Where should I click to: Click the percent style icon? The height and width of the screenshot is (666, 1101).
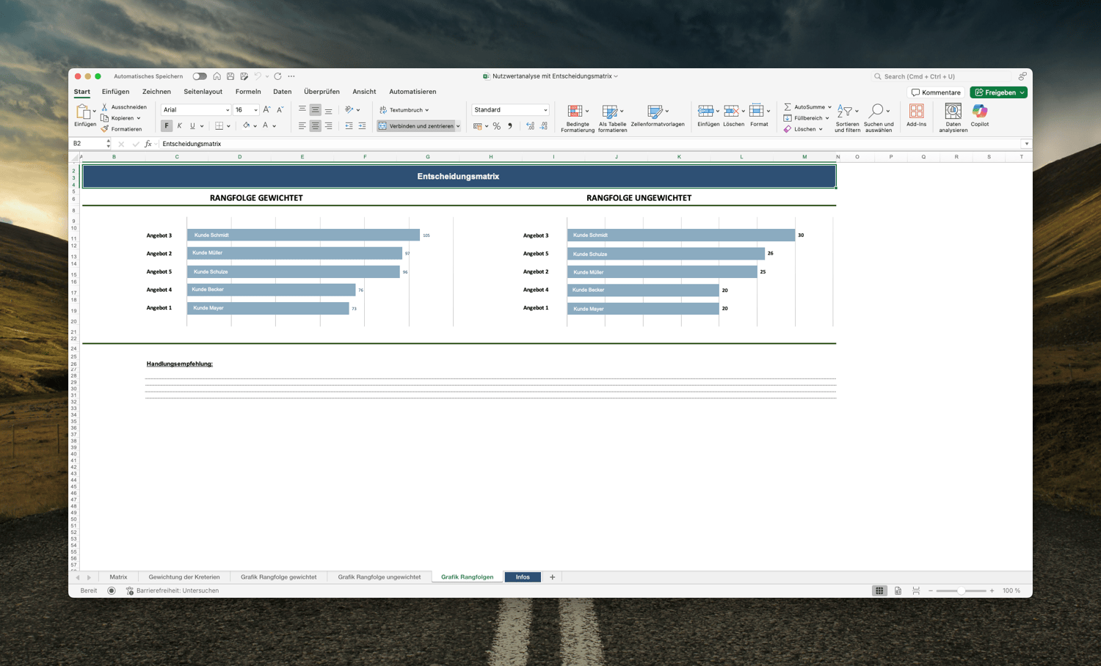(497, 126)
